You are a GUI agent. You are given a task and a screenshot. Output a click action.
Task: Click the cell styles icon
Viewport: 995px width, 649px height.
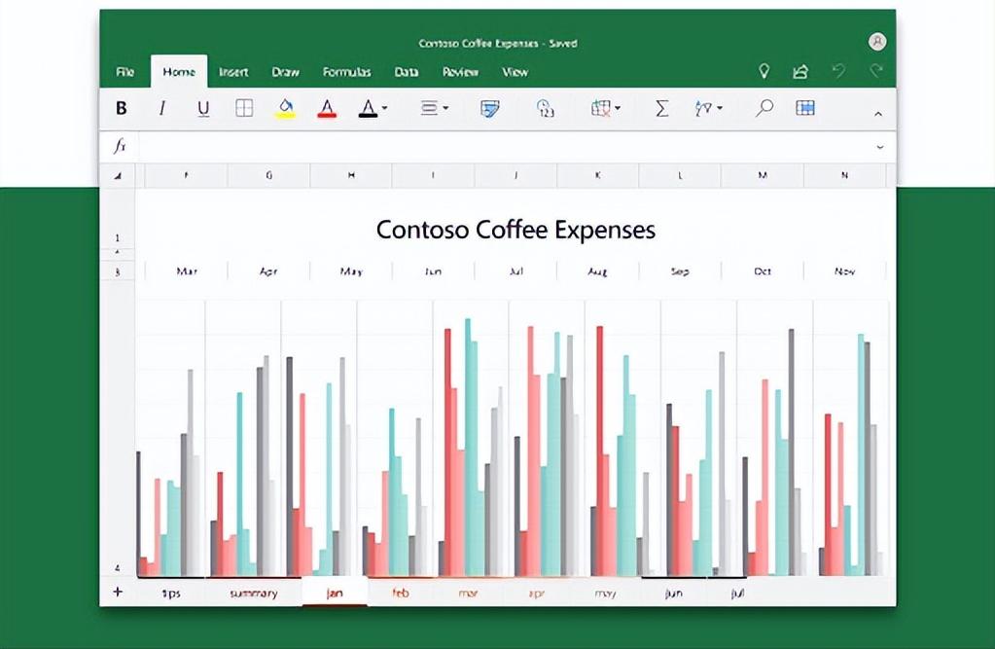pyautogui.click(x=489, y=109)
